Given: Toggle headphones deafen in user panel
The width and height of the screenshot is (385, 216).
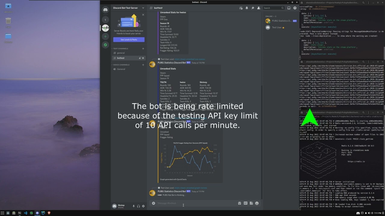Looking at the screenshot, I should 138,206.
